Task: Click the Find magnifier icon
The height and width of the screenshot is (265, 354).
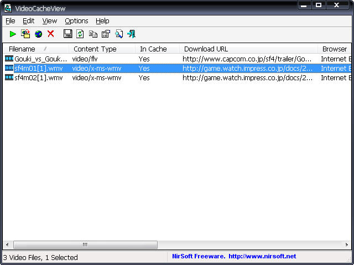Action: click(119, 34)
